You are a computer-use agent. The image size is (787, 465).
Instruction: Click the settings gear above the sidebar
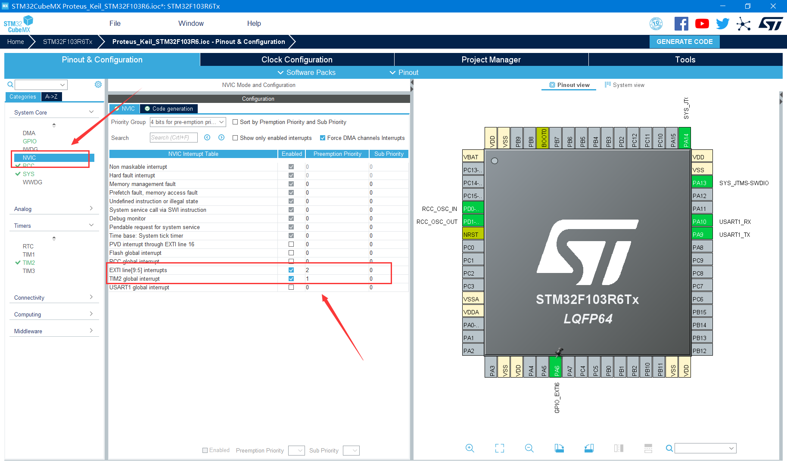point(98,84)
